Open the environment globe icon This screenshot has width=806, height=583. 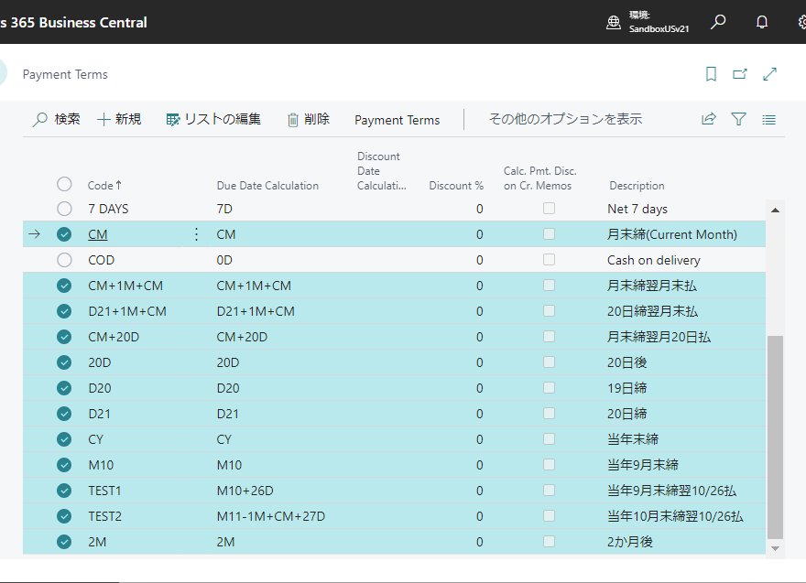tap(614, 22)
